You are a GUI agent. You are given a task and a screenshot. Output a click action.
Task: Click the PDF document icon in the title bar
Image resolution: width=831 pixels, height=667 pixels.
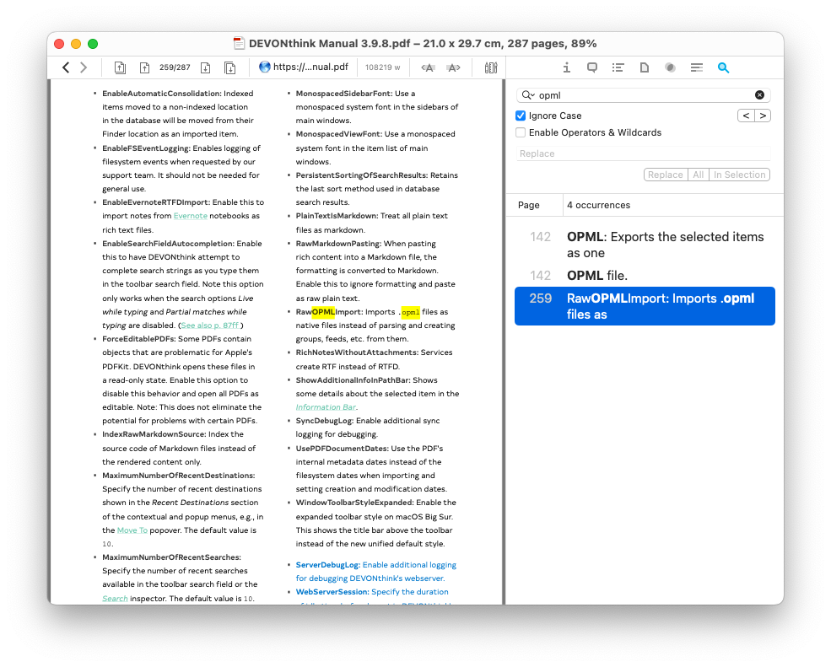(239, 44)
